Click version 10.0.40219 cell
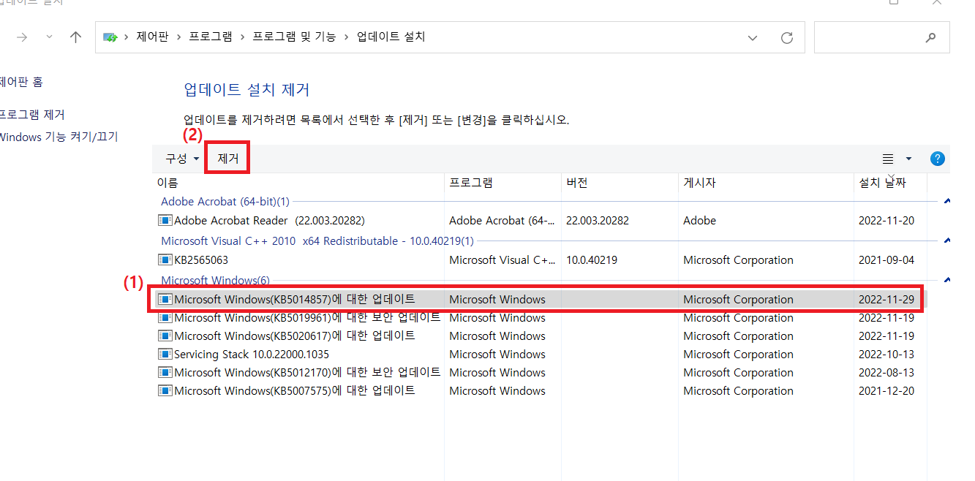Image resolution: width=975 pixels, height=481 pixels. (592, 260)
